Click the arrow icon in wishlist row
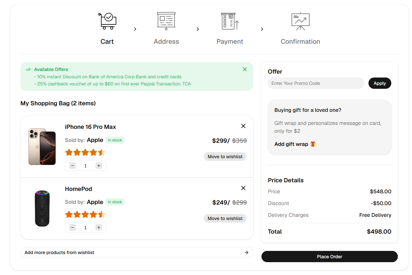412x275 pixels. [x=247, y=252]
